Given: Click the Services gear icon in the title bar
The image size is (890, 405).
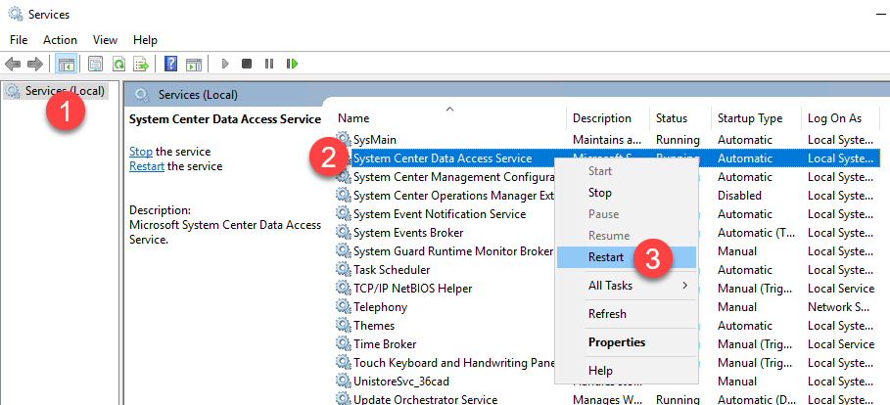Looking at the screenshot, I should tap(16, 14).
